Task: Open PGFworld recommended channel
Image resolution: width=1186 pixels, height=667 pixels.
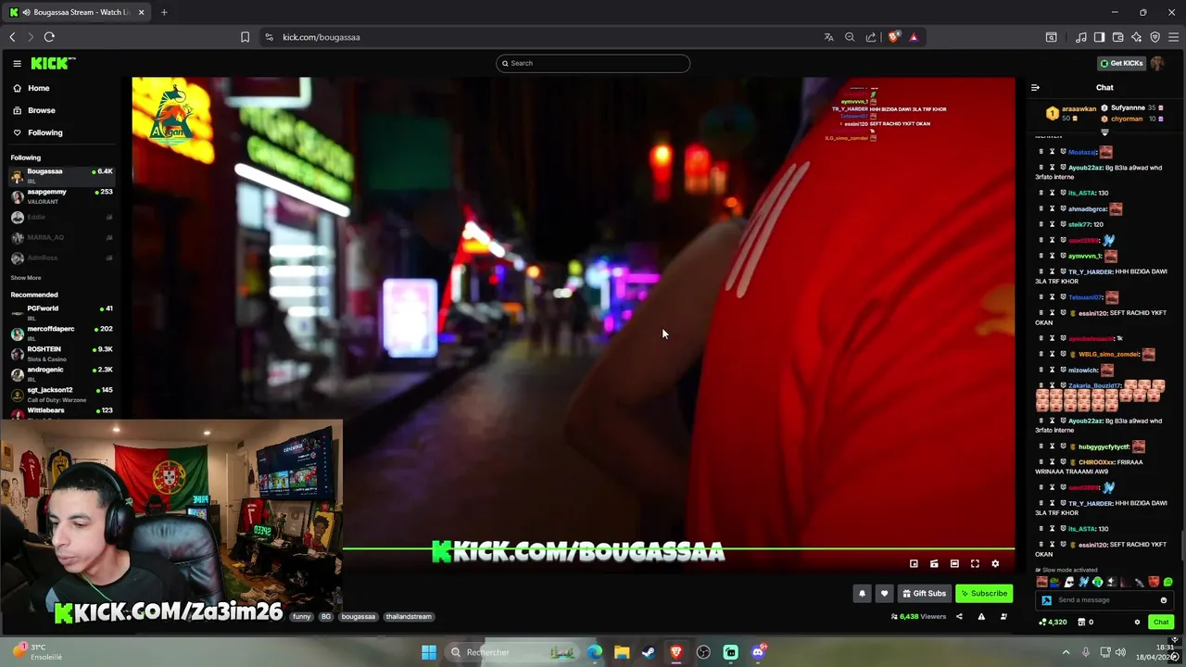Action: point(60,312)
